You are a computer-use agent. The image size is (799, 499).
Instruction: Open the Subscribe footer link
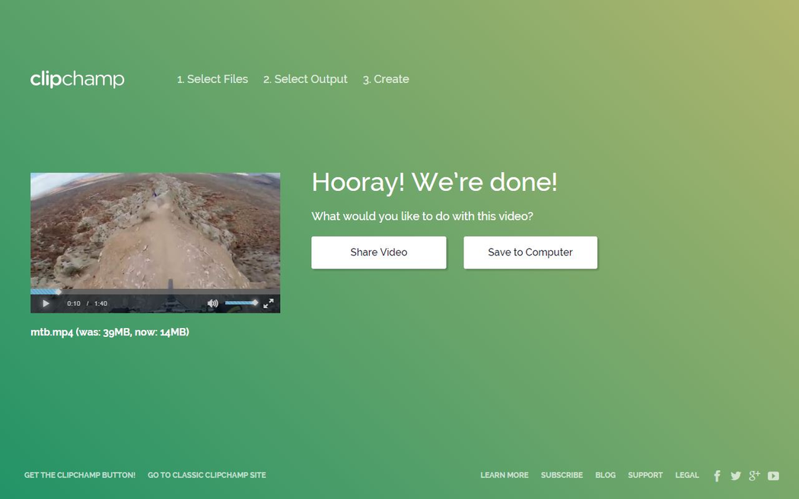[x=562, y=475]
